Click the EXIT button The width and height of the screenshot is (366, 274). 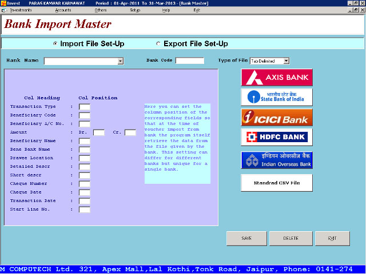pos(333,238)
